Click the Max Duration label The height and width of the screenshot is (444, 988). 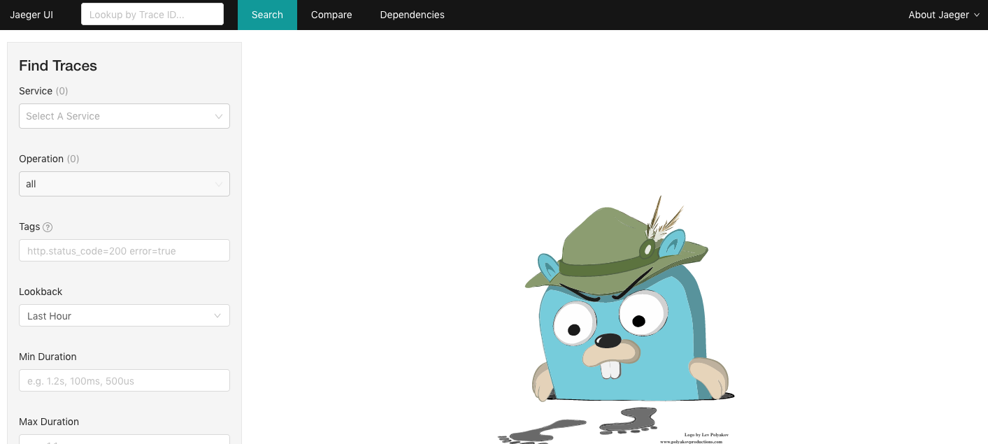[49, 422]
